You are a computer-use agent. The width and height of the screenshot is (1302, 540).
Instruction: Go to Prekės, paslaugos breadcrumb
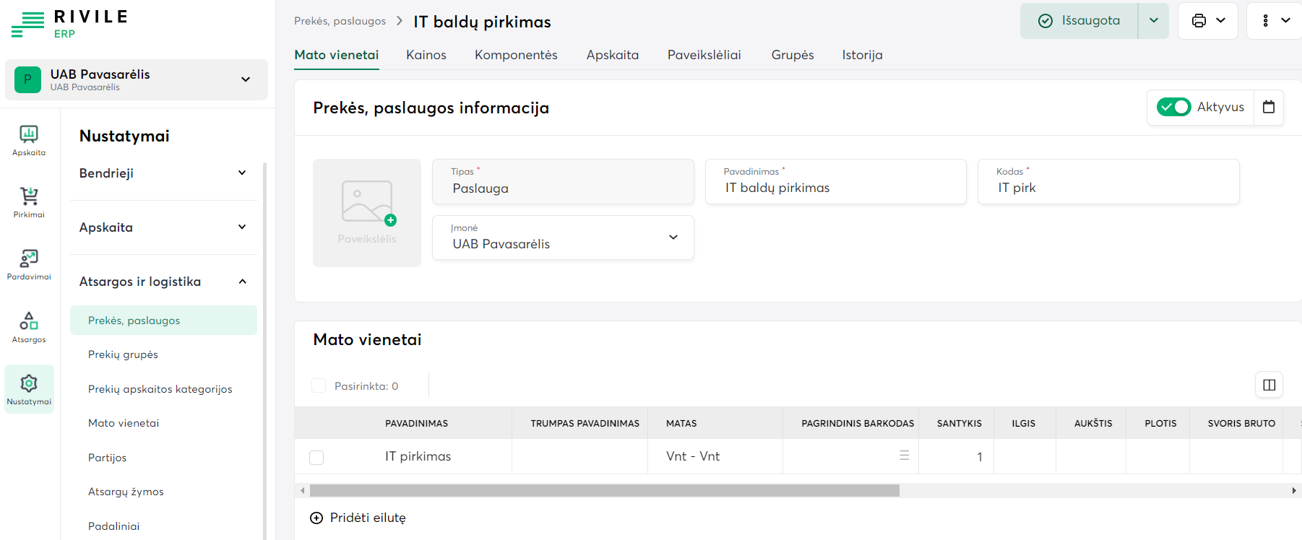340,21
